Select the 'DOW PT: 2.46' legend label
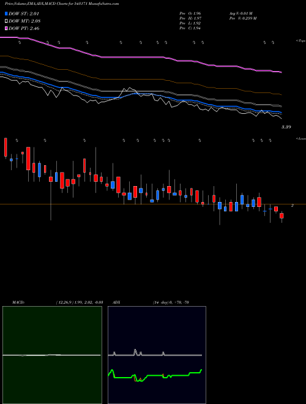Viewport: 306px width, 404px height. [x=24, y=28]
